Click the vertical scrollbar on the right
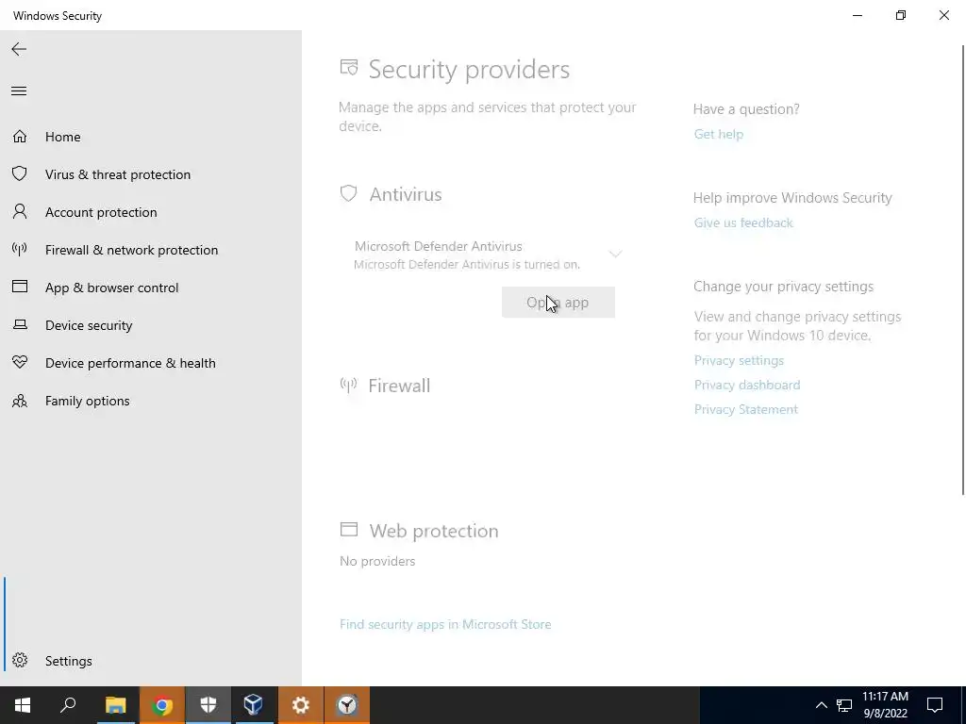The height and width of the screenshot is (724, 966). point(962,270)
